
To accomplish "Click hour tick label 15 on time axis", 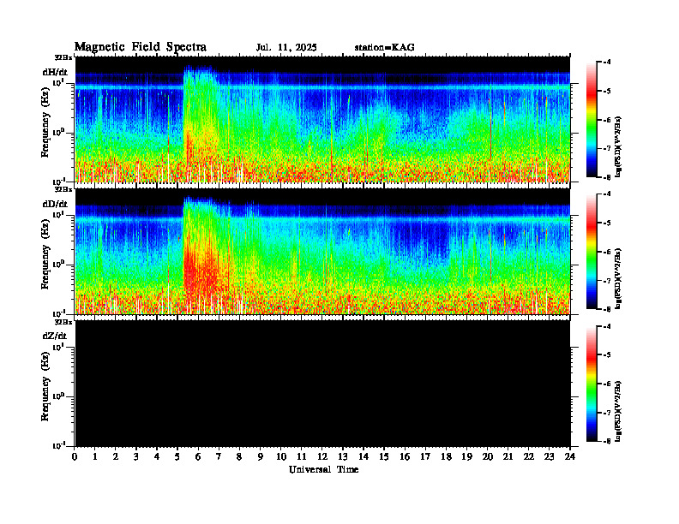I will 384,457.
